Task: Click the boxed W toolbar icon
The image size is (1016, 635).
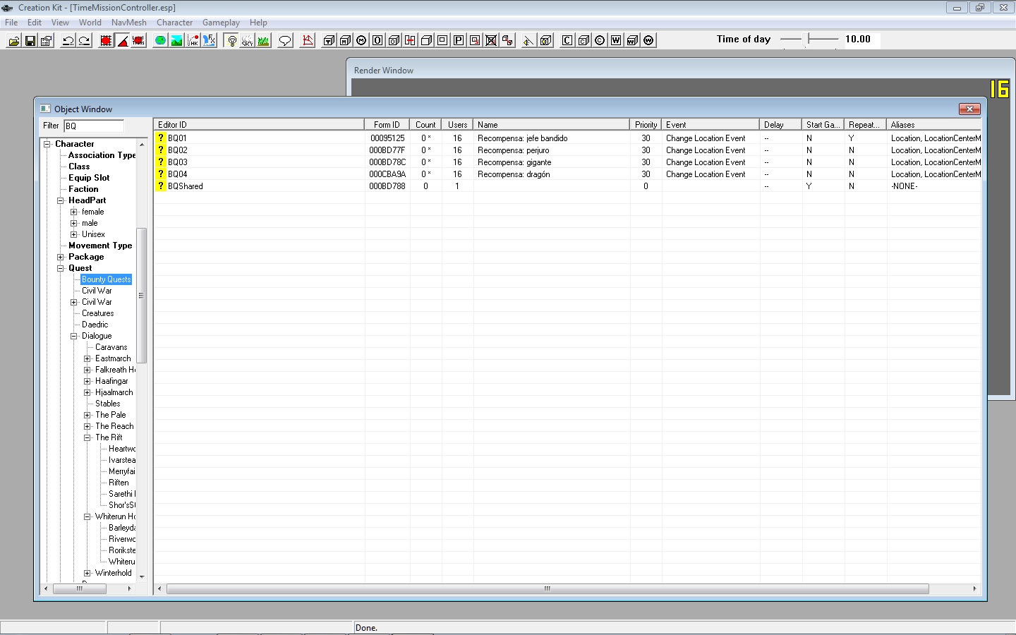Action: pyautogui.click(x=616, y=40)
